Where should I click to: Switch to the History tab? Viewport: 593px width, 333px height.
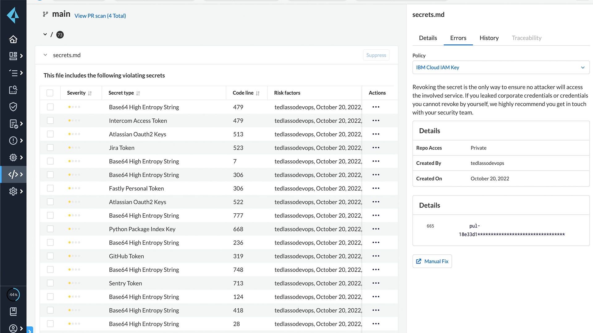tap(489, 38)
